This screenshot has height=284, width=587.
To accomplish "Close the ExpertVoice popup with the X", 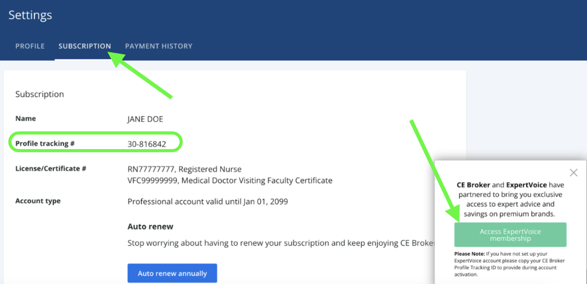I will click(574, 172).
